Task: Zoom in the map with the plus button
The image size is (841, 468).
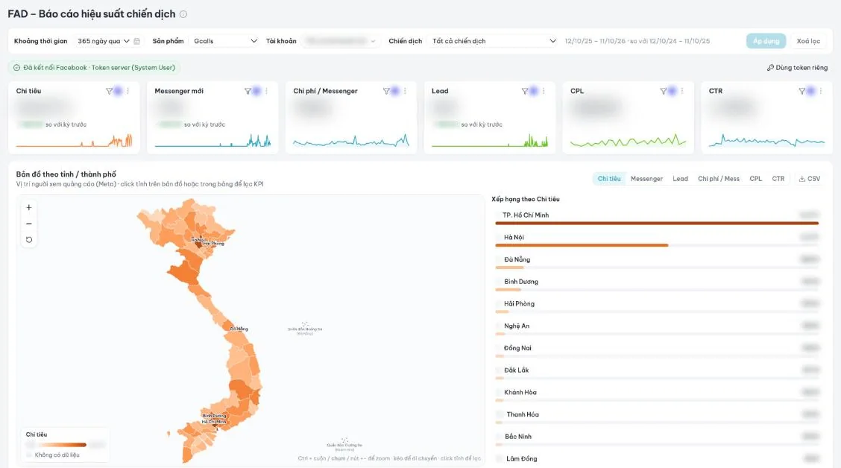Action: tap(29, 207)
